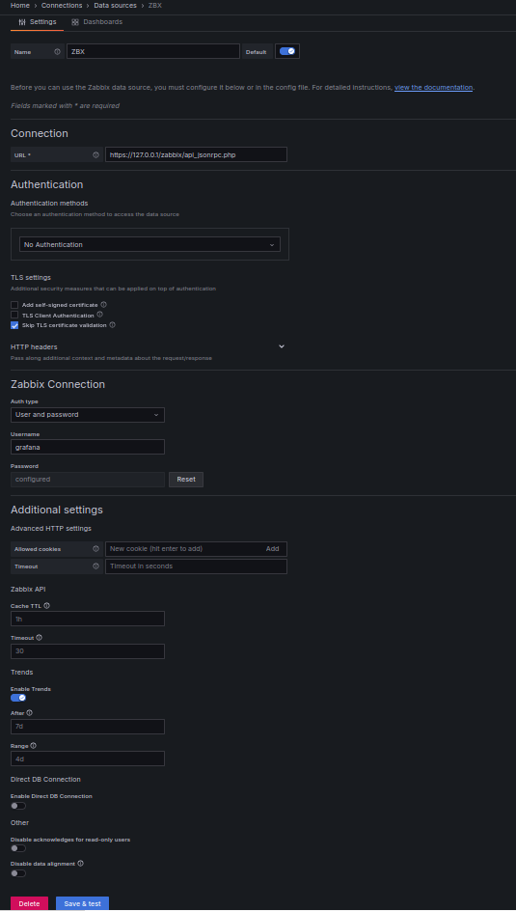Delete the ZBX data source
Image resolution: width=516 pixels, height=911 pixels.
29,903
